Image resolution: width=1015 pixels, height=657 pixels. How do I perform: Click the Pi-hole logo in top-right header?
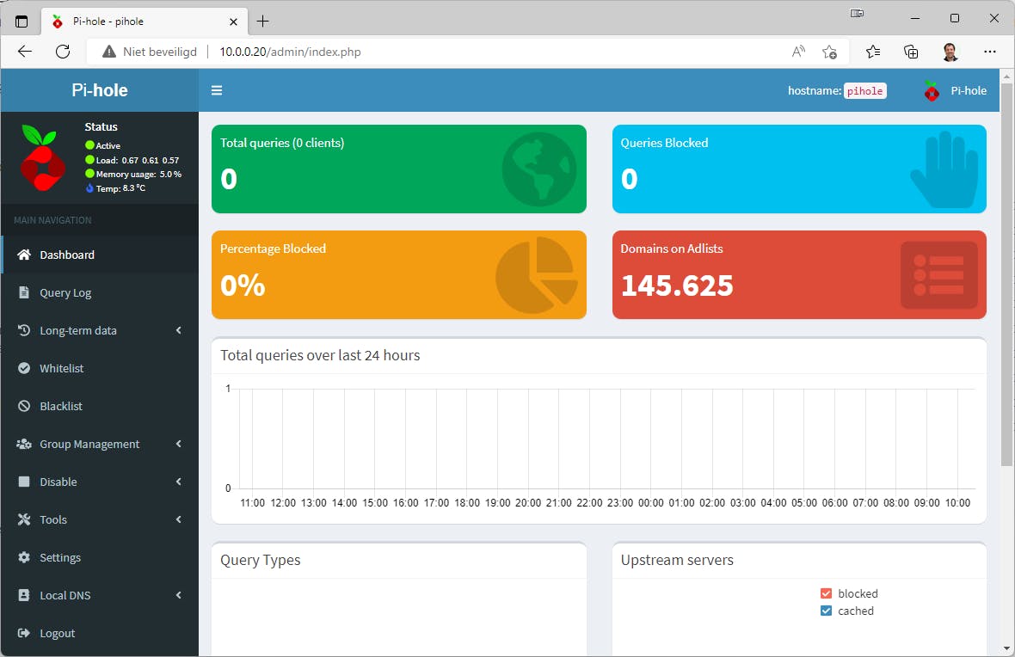coord(932,91)
